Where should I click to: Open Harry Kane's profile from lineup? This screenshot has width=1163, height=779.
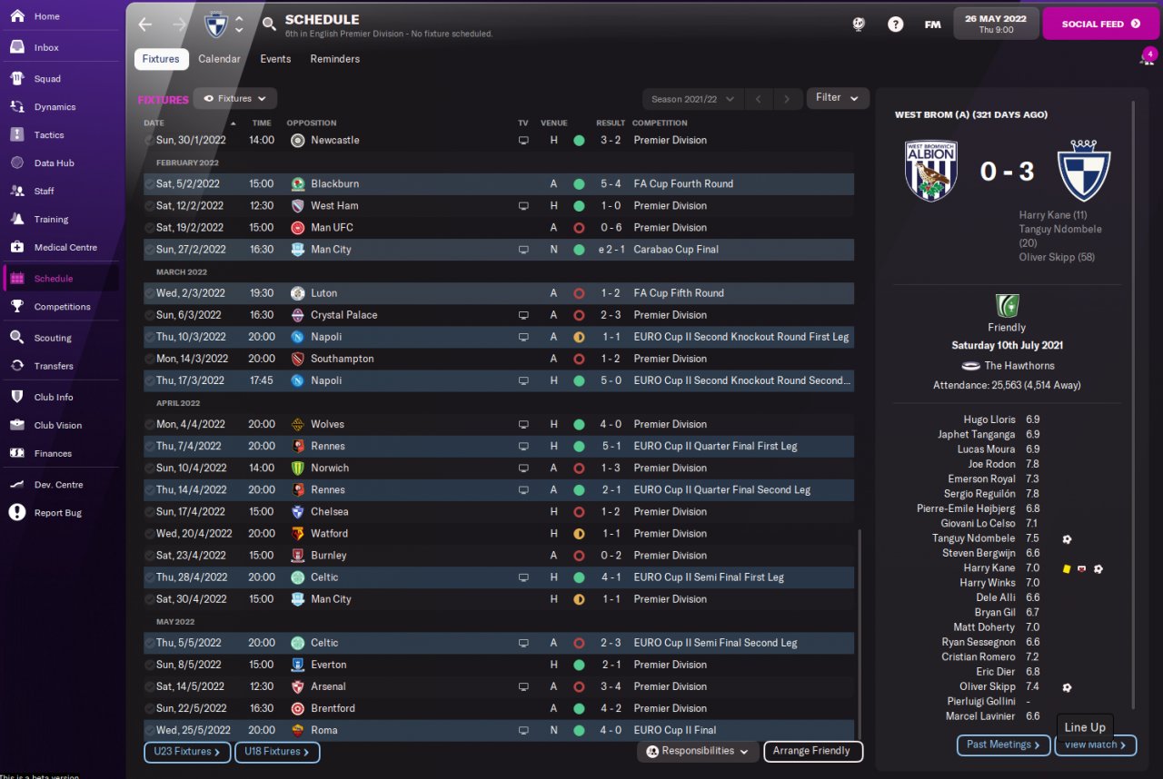tap(989, 568)
